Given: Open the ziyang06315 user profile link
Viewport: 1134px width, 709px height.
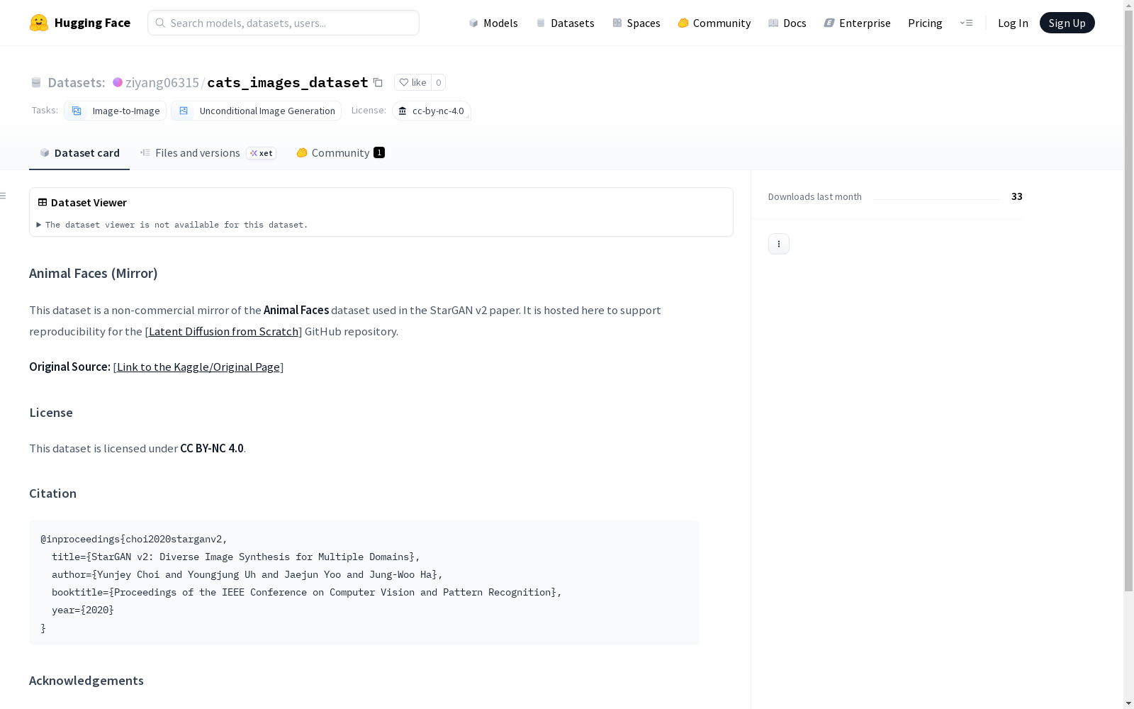Looking at the screenshot, I should [x=162, y=83].
